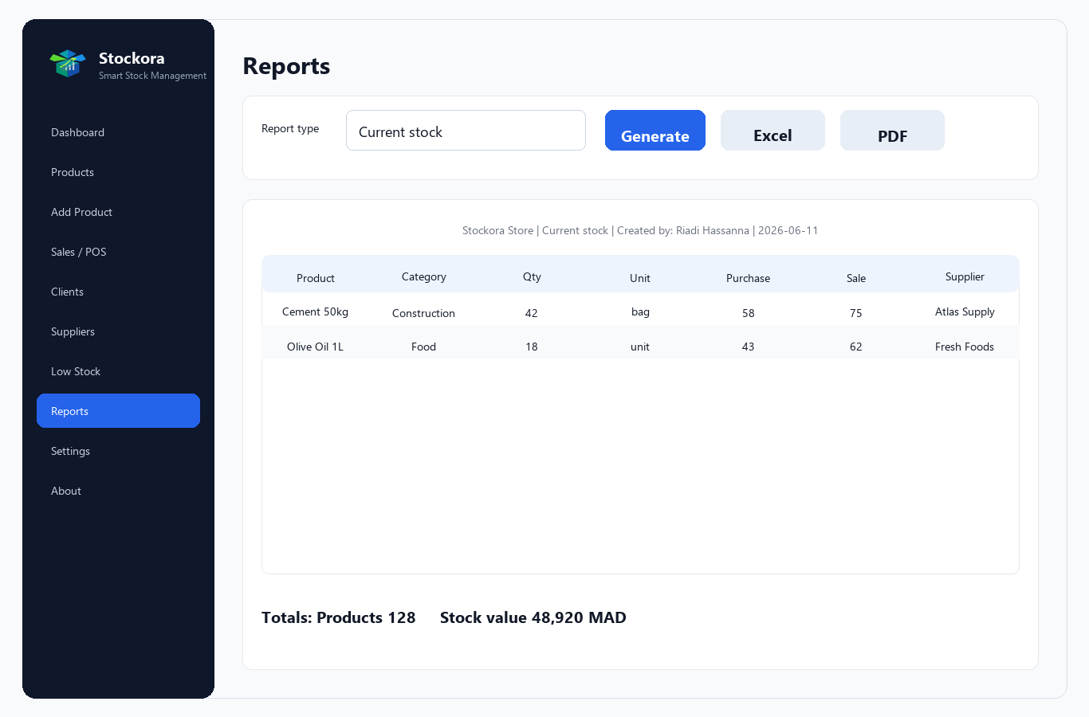The height and width of the screenshot is (717, 1089).
Task: Click the Qty column header
Action: click(x=532, y=276)
